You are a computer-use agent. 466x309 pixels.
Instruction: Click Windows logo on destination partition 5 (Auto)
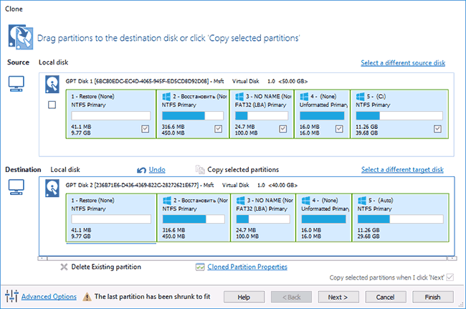362,201
